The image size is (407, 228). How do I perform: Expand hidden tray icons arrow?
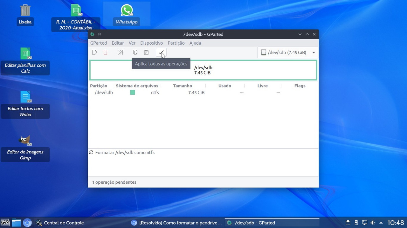pos(381,223)
